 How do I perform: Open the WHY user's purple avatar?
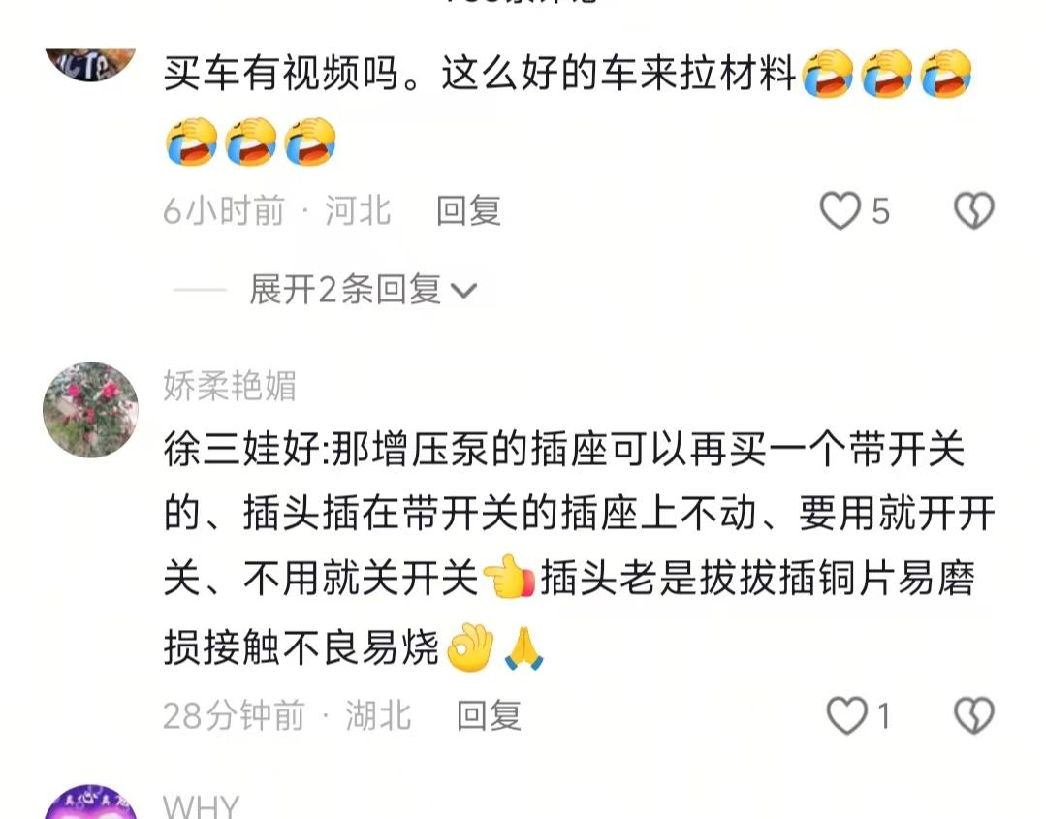pos(91,803)
